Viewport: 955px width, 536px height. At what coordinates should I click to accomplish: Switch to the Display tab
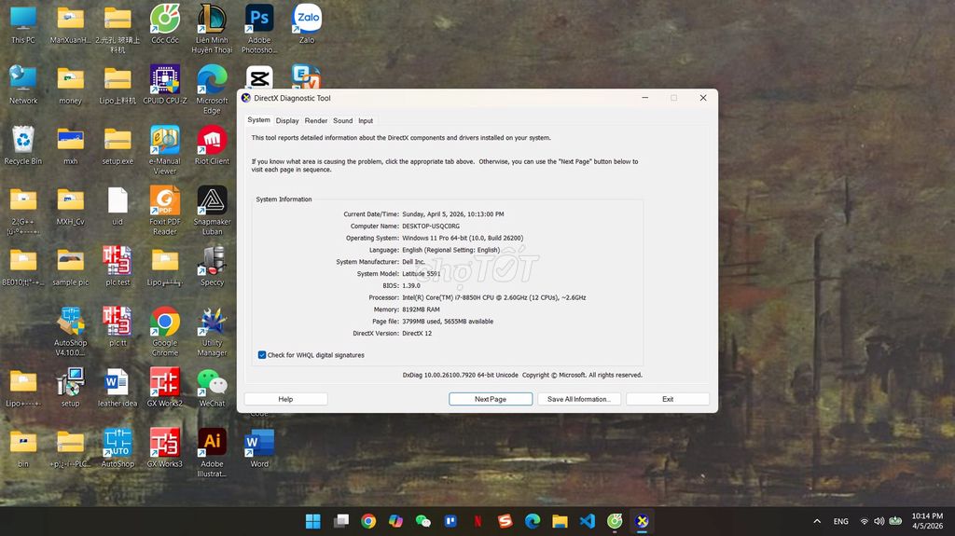[287, 120]
